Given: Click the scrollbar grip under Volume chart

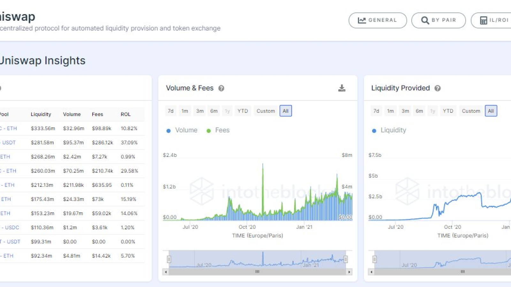Looking at the screenshot, I should pyautogui.click(x=257, y=272).
